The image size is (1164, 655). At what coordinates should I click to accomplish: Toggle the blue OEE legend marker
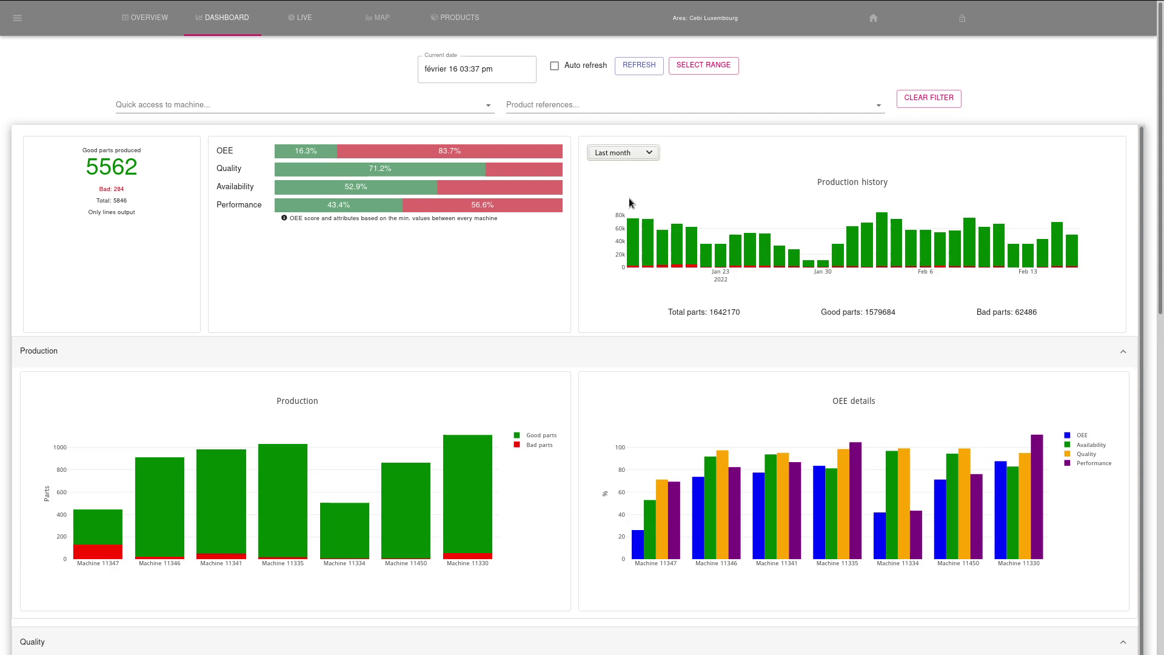pos(1067,435)
